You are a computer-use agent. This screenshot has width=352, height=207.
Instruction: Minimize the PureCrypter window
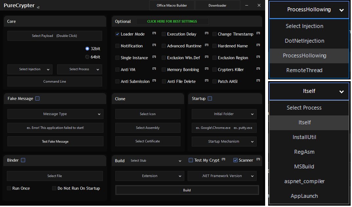[246, 5]
